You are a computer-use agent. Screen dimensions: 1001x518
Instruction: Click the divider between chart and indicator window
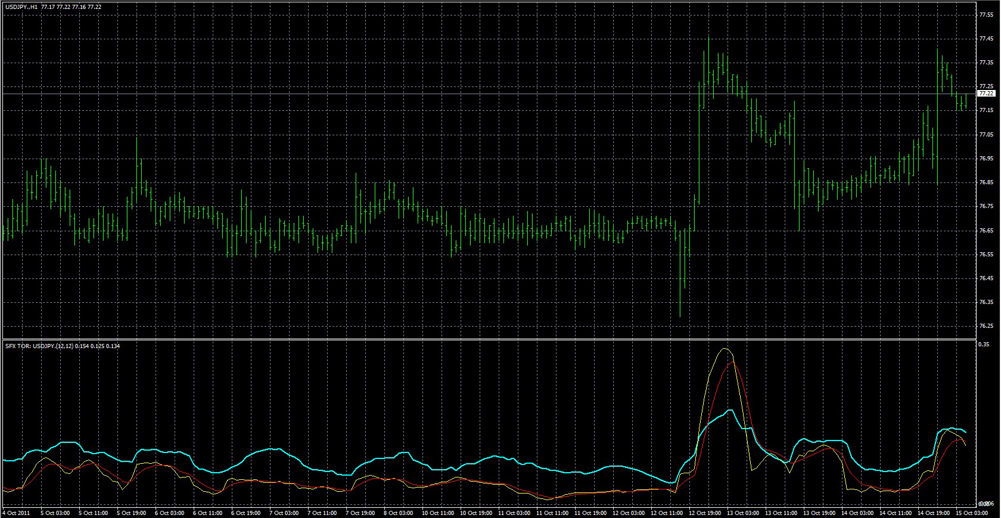489,339
